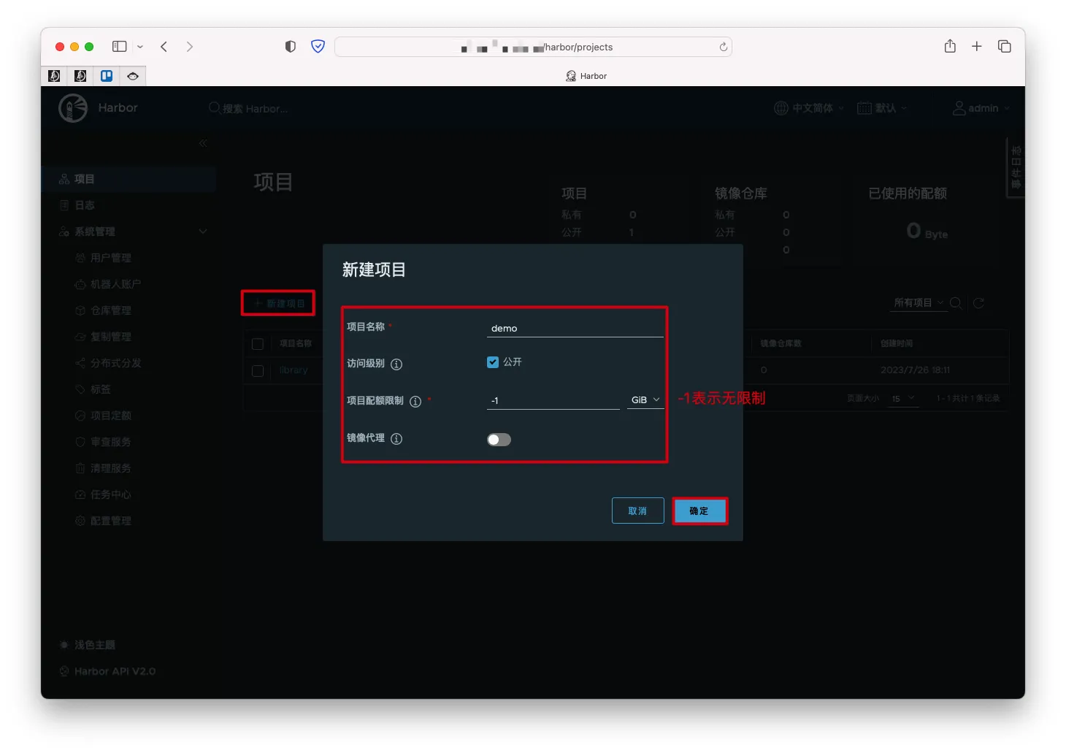Viewport: 1066px width, 753px height.
Task: Open the Safari sidebar options chevron
Action: click(140, 47)
